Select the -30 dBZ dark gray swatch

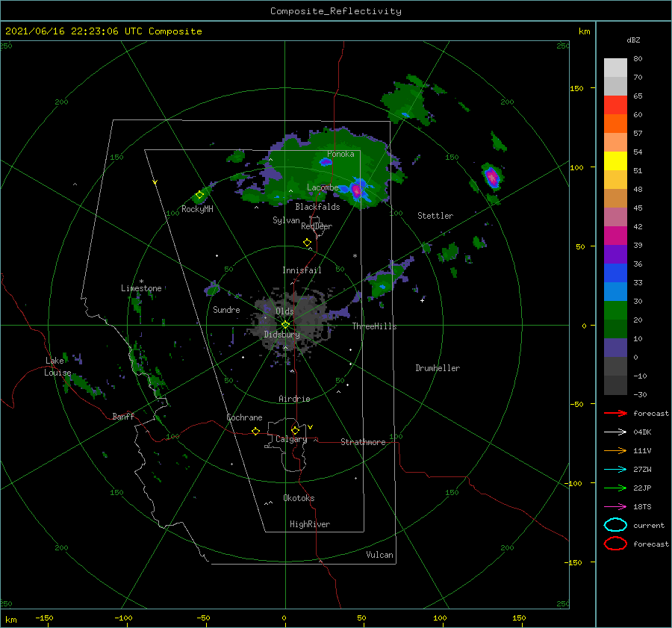pos(615,385)
